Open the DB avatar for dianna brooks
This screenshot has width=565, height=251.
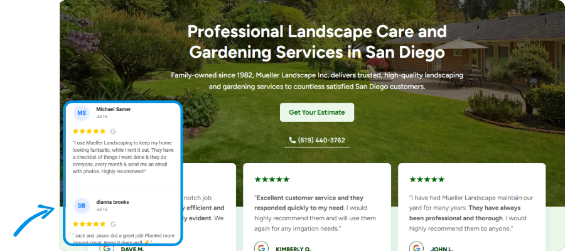coord(82,206)
